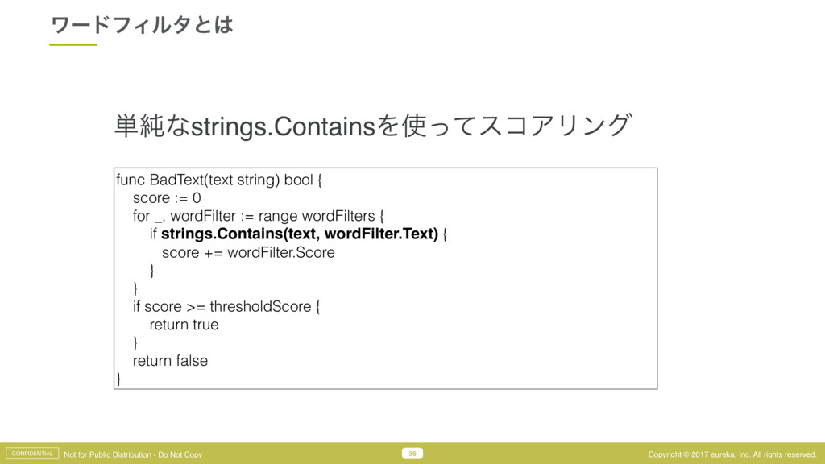
Task: Click the code line score := 0
Action: click(167, 198)
